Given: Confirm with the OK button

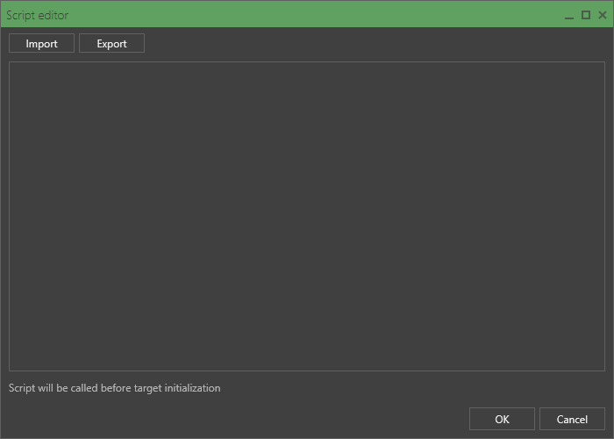Looking at the screenshot, I should pos(502,419).
